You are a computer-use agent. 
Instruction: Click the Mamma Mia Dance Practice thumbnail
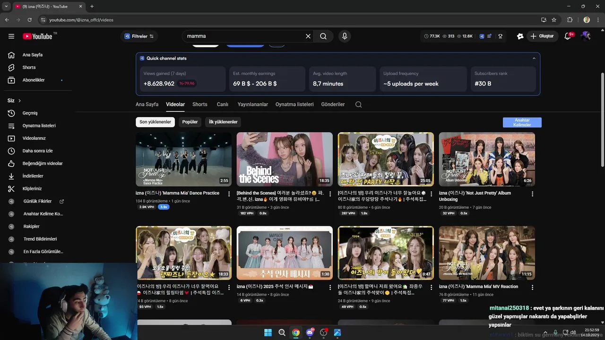coord(183,159)
